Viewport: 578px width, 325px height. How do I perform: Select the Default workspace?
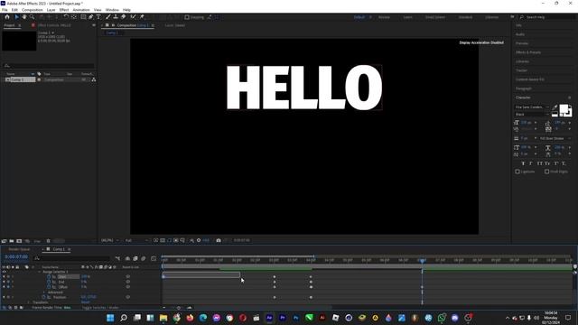359,17
